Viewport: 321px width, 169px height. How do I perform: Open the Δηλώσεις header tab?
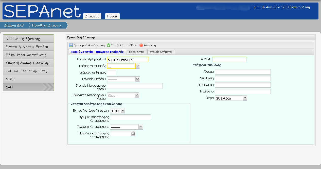(92, 16)
